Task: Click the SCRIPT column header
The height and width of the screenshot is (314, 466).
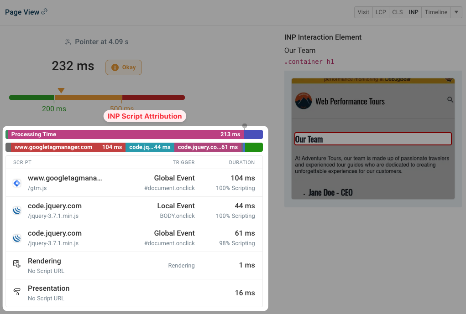Action: (x=22, y=162)
